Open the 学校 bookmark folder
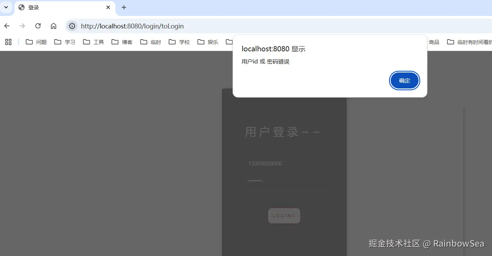Screen dimensions: 492x256 click(179, 42)
